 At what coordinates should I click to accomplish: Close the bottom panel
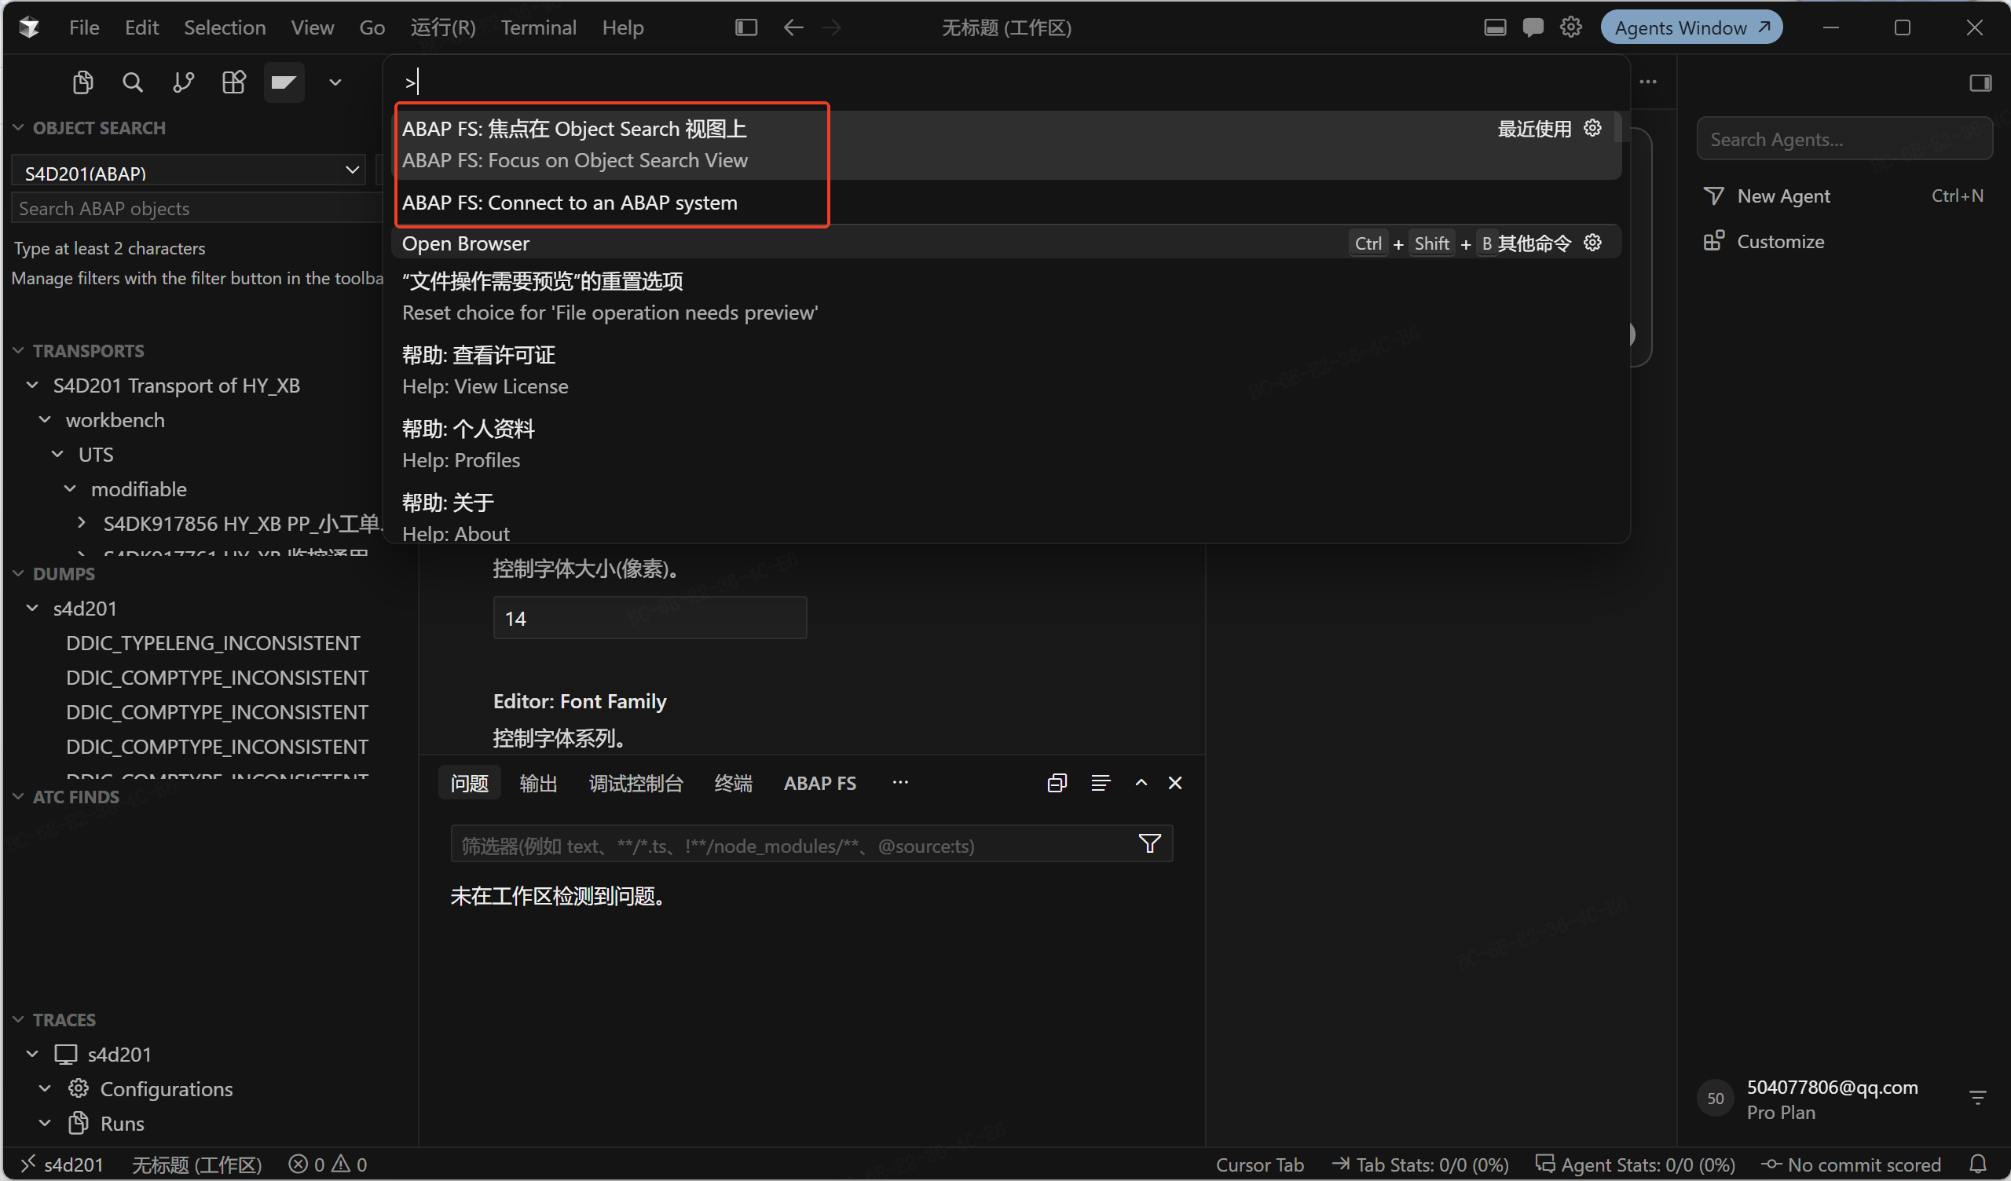click(1174, 784)
